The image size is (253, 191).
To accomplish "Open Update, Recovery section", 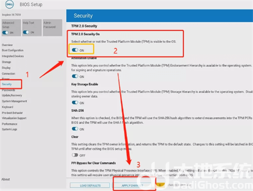I will pos(12,95).
